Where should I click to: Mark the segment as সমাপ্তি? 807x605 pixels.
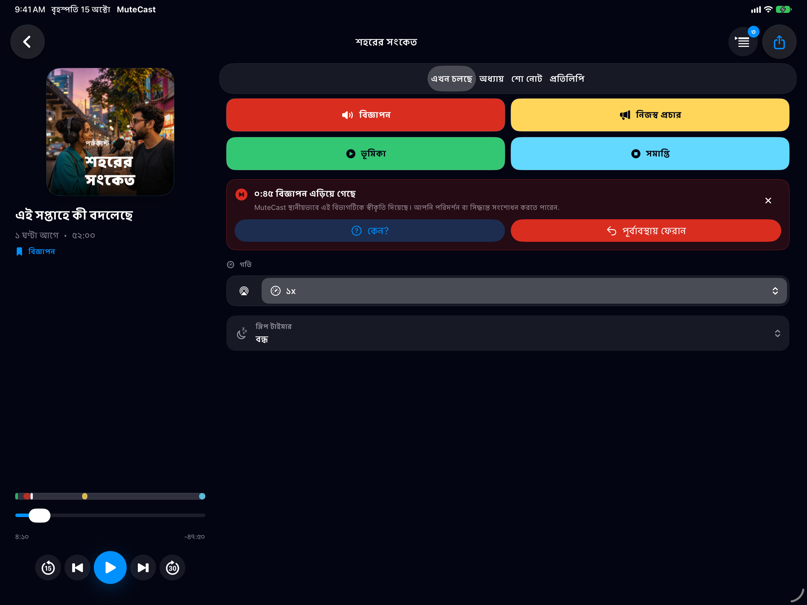pyautogui.click(x=650, y=154)
